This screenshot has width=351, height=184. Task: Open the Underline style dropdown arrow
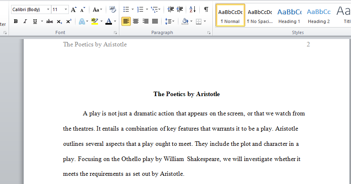pos(42,21)
